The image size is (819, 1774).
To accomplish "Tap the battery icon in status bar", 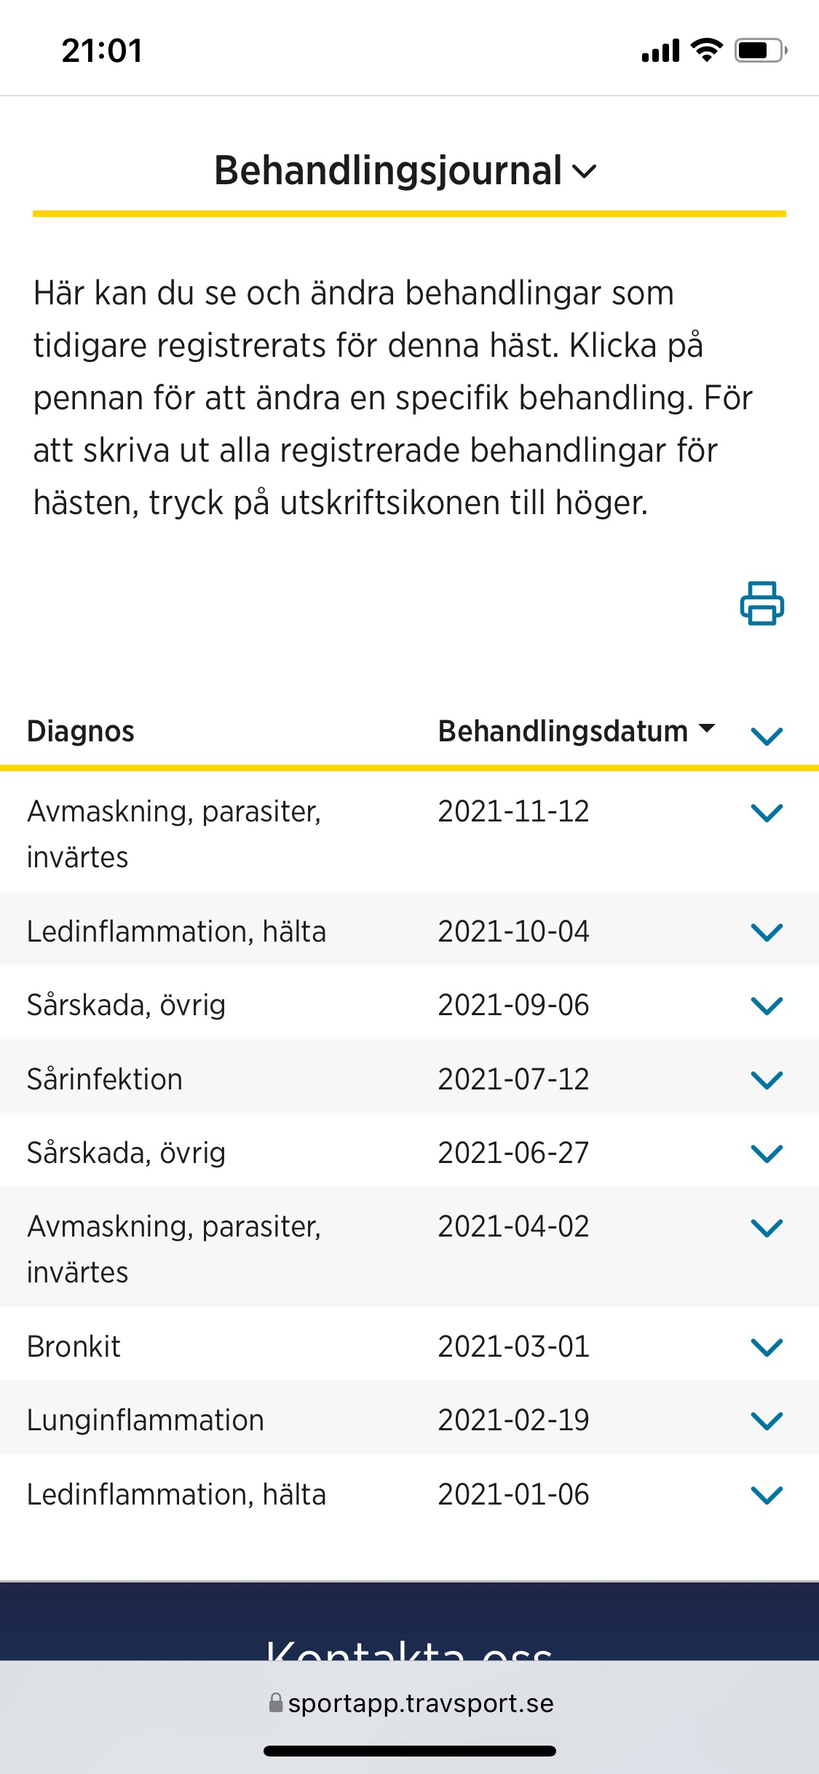I will [x=761, y=50].
